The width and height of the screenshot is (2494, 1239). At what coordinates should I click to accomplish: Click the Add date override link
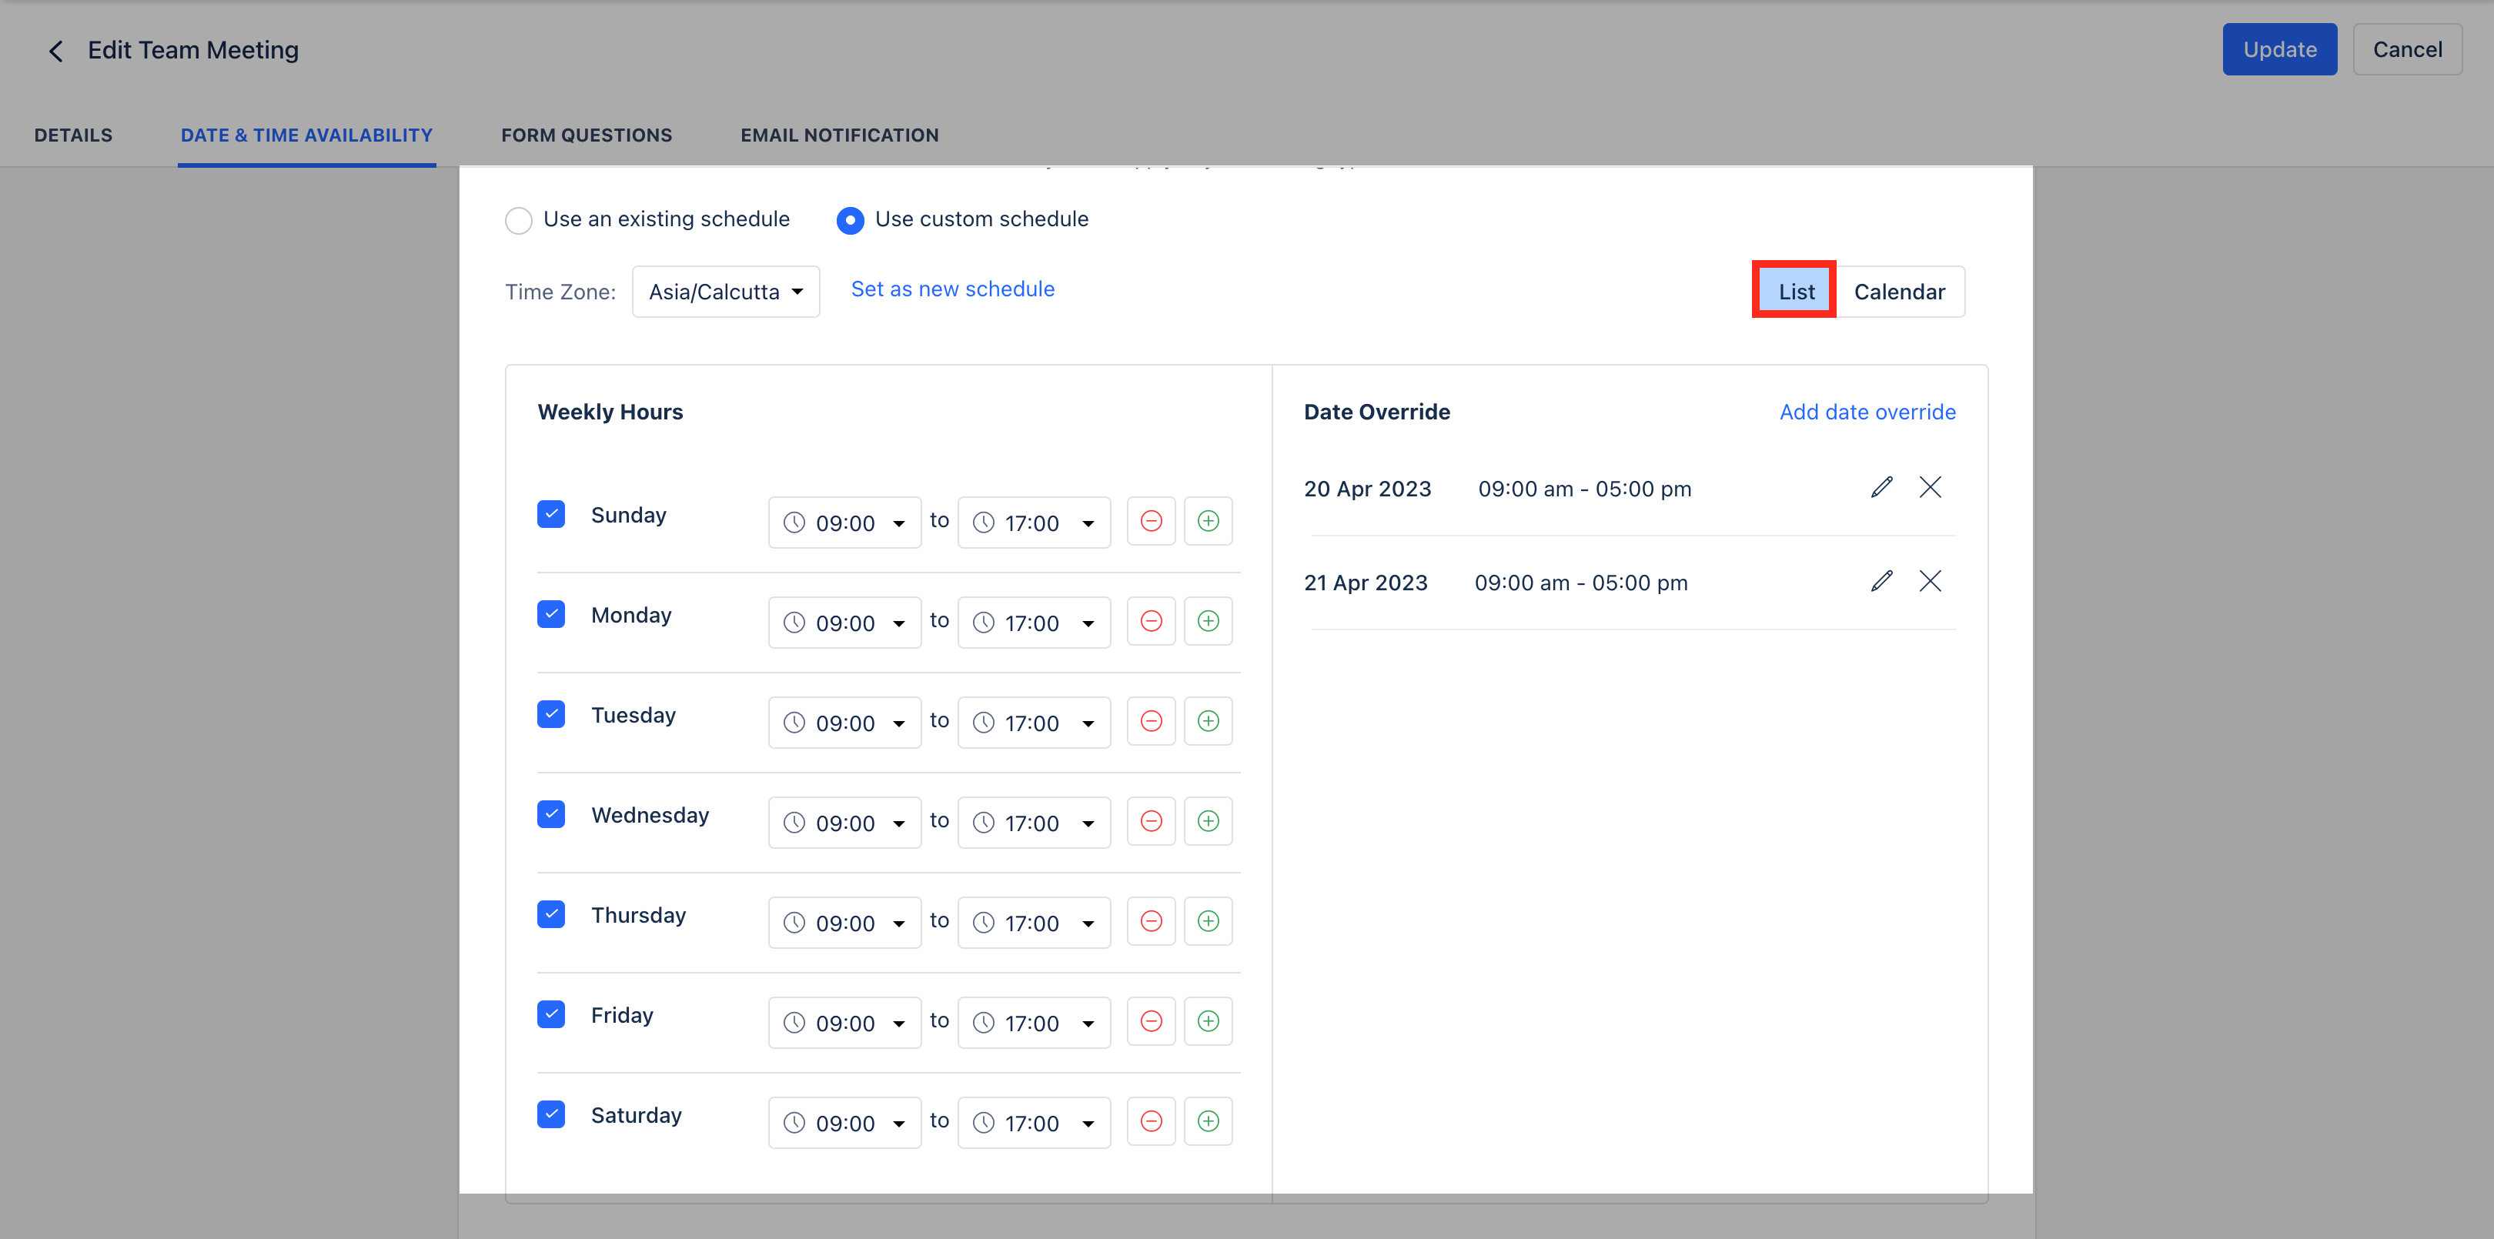tap(1867, 412)
